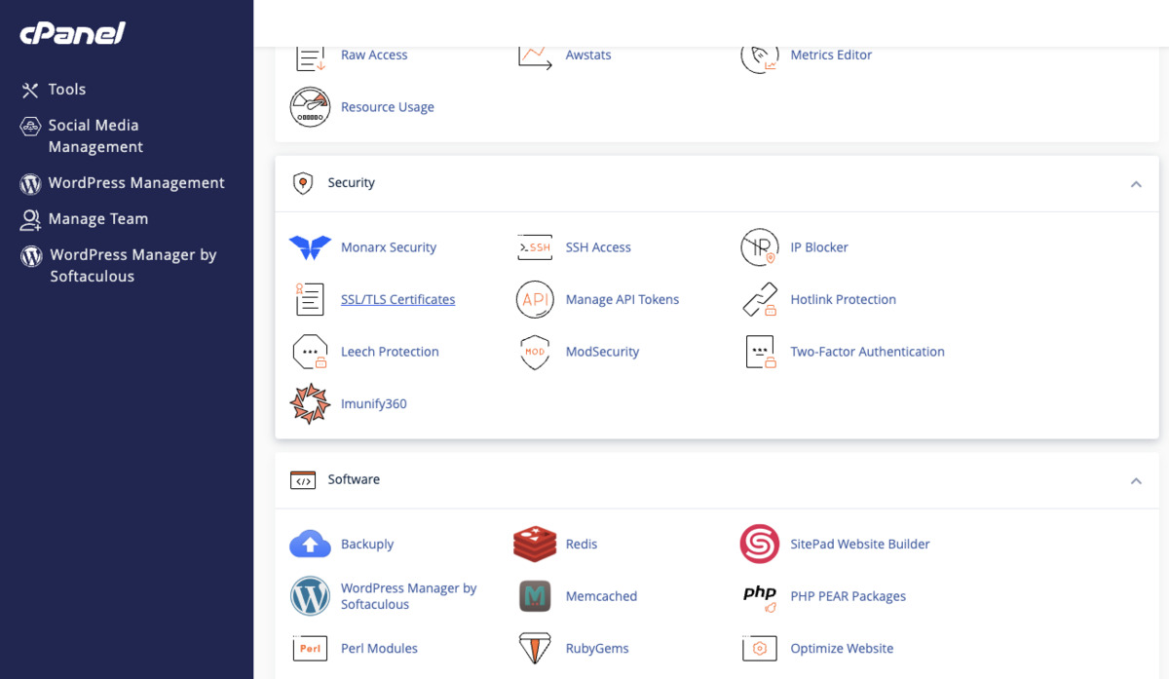Click the Two-Factor Authentication icon
This screenshot has width=1169, height=679.
[760, 352]
